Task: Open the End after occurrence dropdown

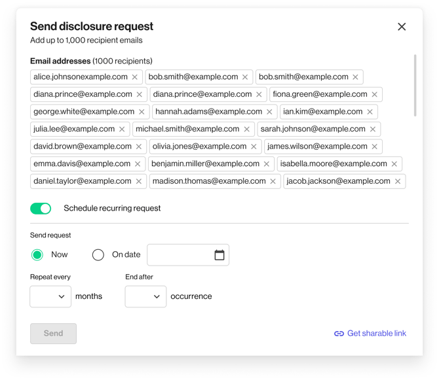Action: click(x=146, y=297)
